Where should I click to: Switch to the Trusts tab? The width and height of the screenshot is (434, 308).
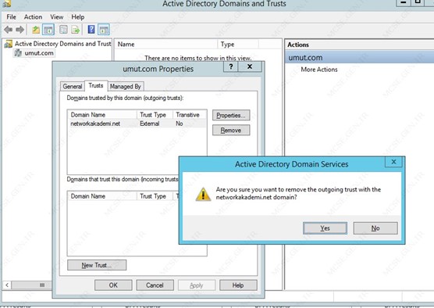(x=96, y=86)
